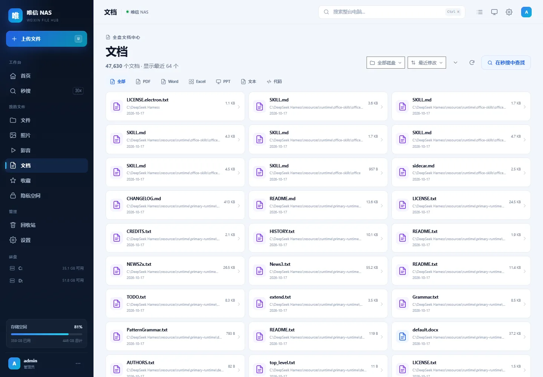543x377 pixels.
Task: Open admin account more options menu
Action: pyautogui.click(x=78, y=363)
